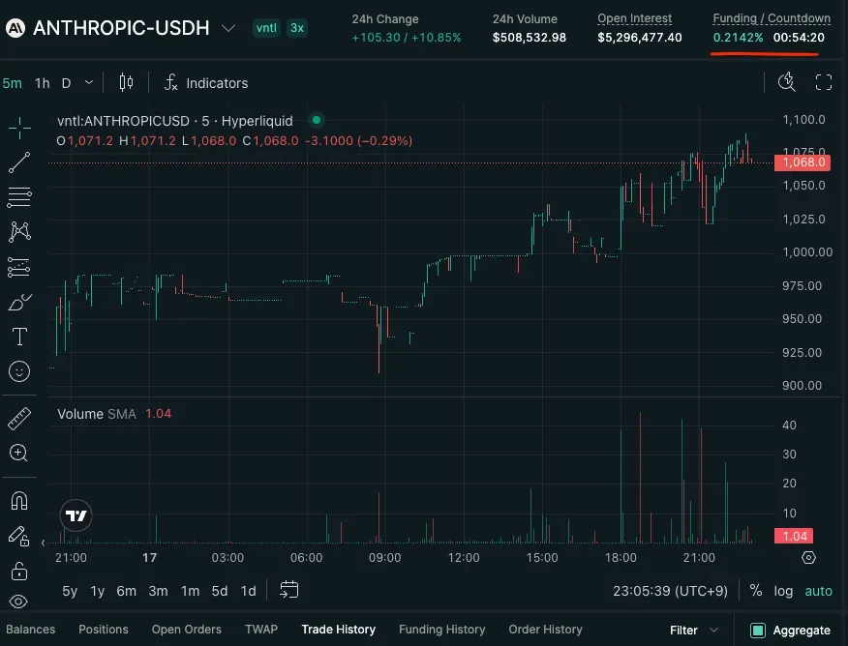Open quick search lightning magnifier icon
Image resolution: width=848 pixels, height=646 pixels.
pyautogui.click(x=786, y=82)
